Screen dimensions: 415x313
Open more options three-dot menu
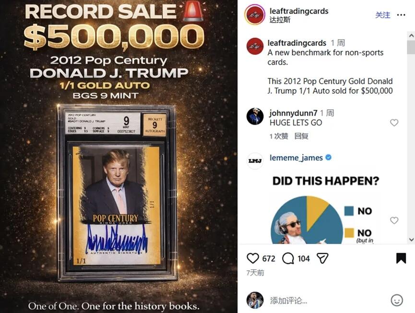pos(402,15)
